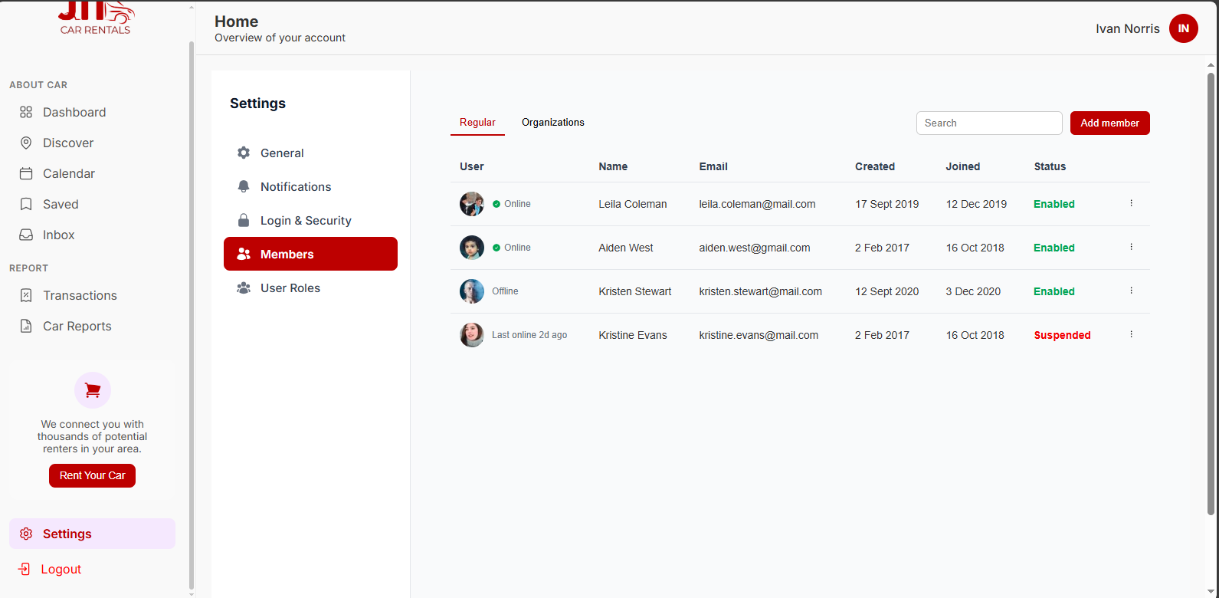Screen dimensions: 1219x598
Task: Click the Ivan Norris user name
Action: point(1128,28)
